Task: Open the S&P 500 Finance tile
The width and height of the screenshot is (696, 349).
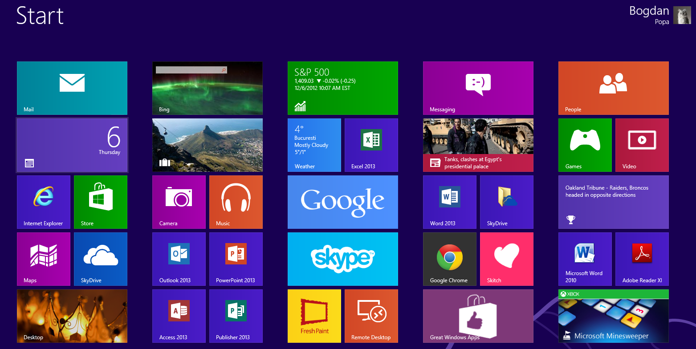Action: click(x=343, y=88)
